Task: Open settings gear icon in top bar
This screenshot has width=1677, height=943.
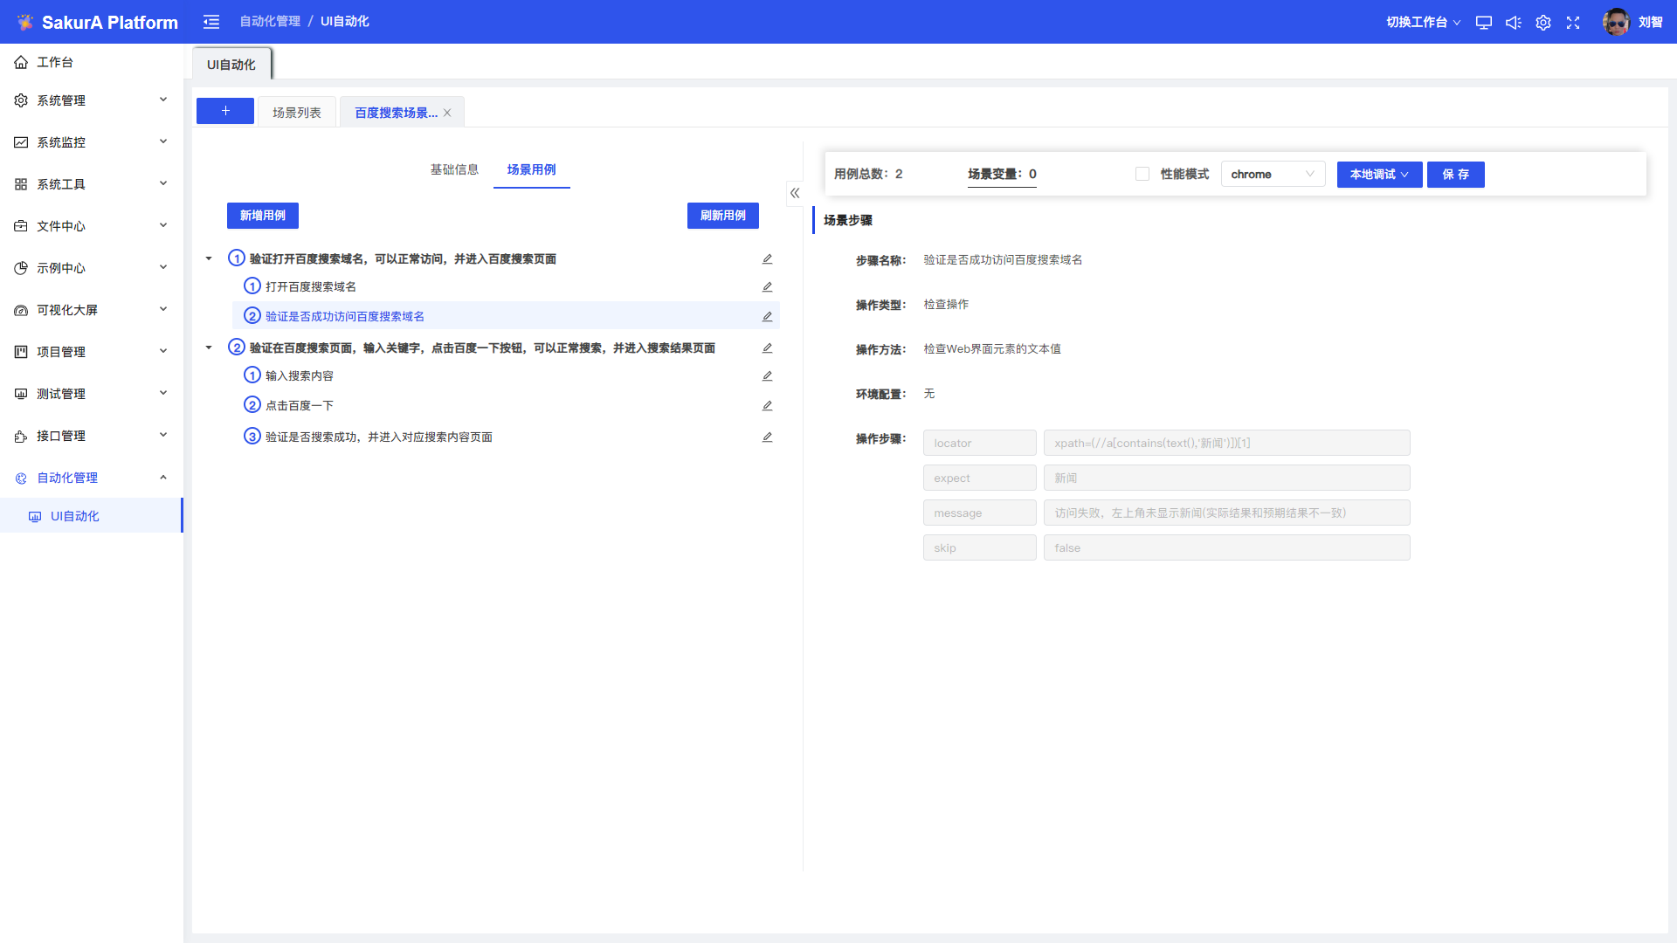Action: 1543,23
